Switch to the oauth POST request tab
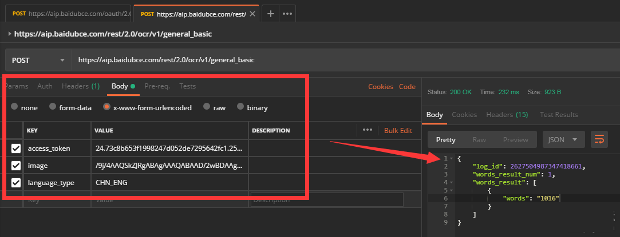This screenshot has width=620, height=237. pyautogui.click(x=68, y=14)
